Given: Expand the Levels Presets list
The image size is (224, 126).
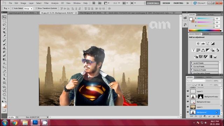Looking at the screenshot, I should click(191, 63).
